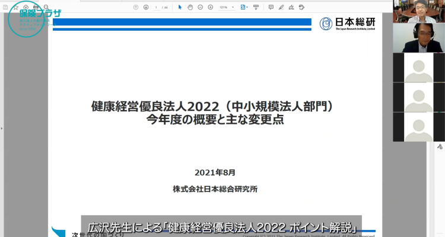Open the page fit options dropdown
The height and width of the screenshot is (237, 445).
tap(248, 7)
